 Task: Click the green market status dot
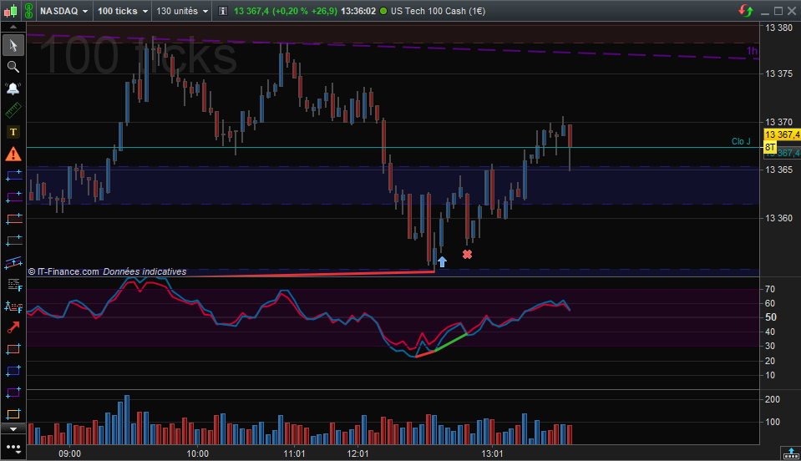pyautogui.click(x=383, y=11)
